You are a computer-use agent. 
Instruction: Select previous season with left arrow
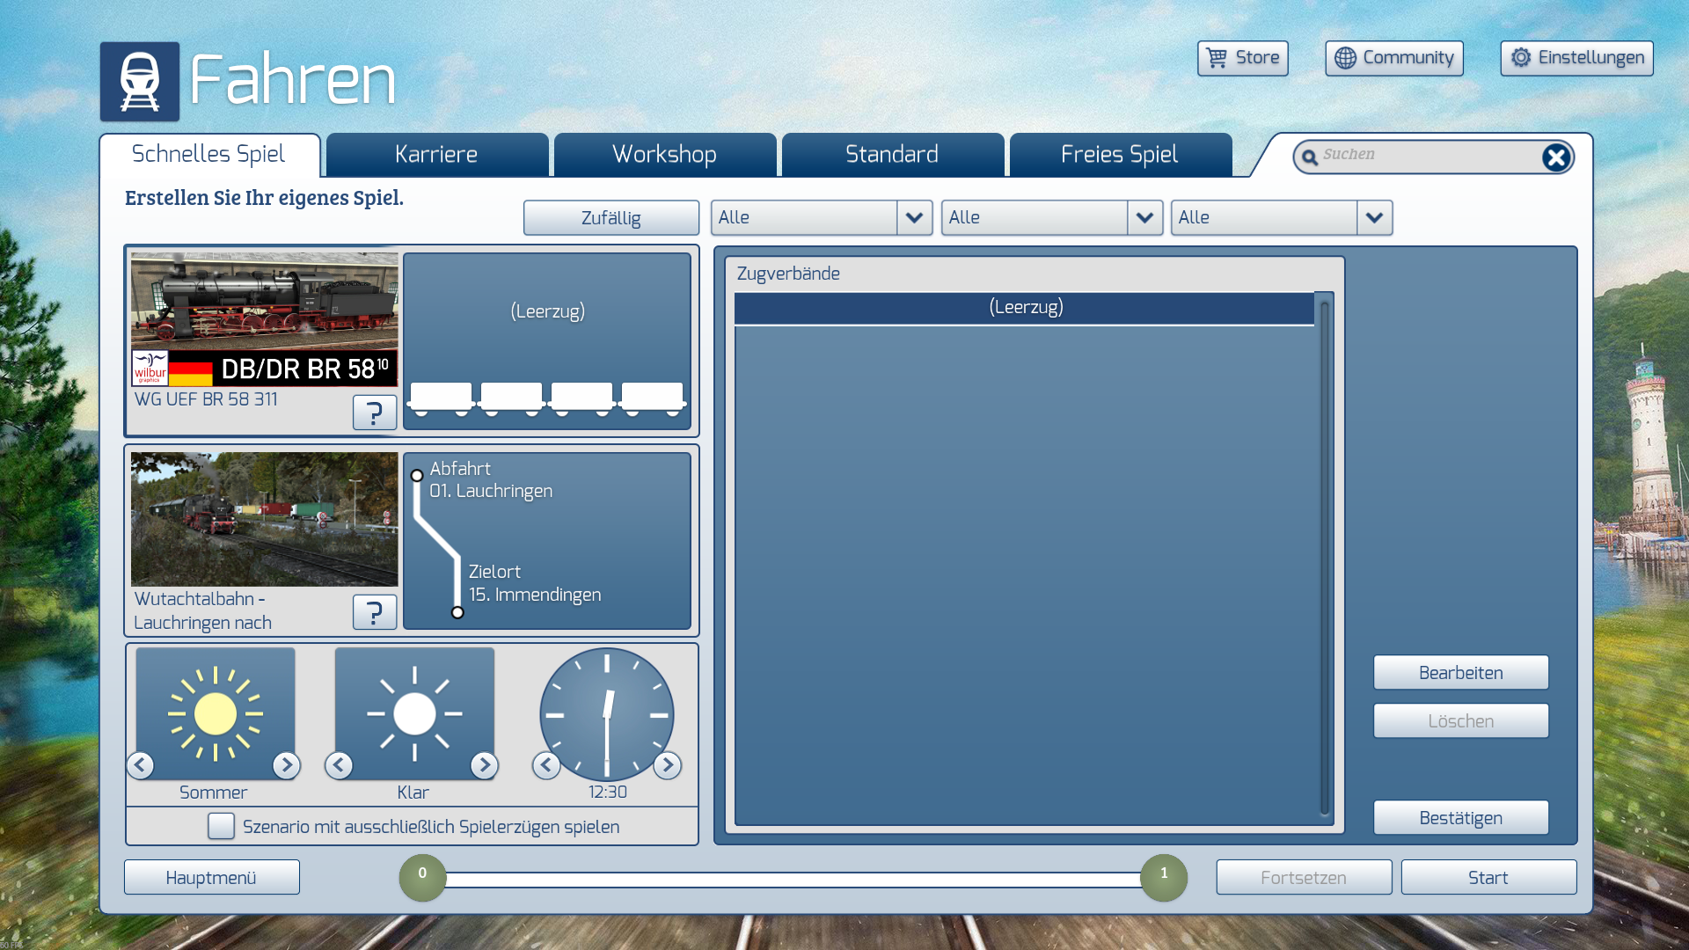pyautogui.click(x=141, y=765)
